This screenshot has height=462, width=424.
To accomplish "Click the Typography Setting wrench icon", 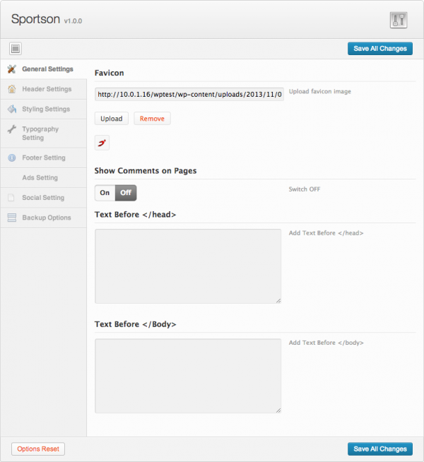I will (11, 130).
